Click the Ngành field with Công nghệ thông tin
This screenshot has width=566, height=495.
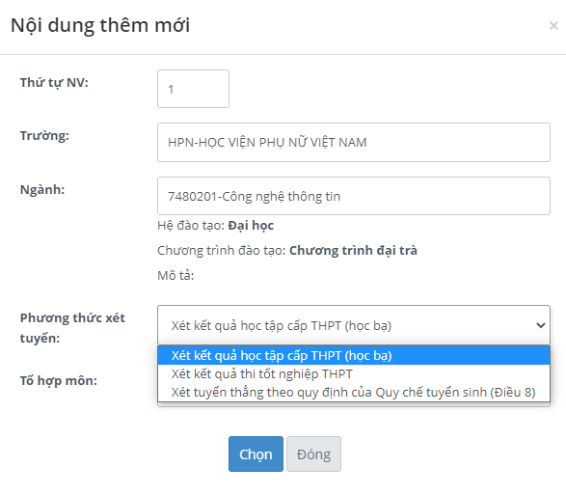coord(354,196)
